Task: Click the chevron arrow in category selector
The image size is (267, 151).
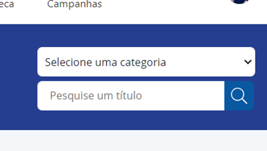Action: 248,62
